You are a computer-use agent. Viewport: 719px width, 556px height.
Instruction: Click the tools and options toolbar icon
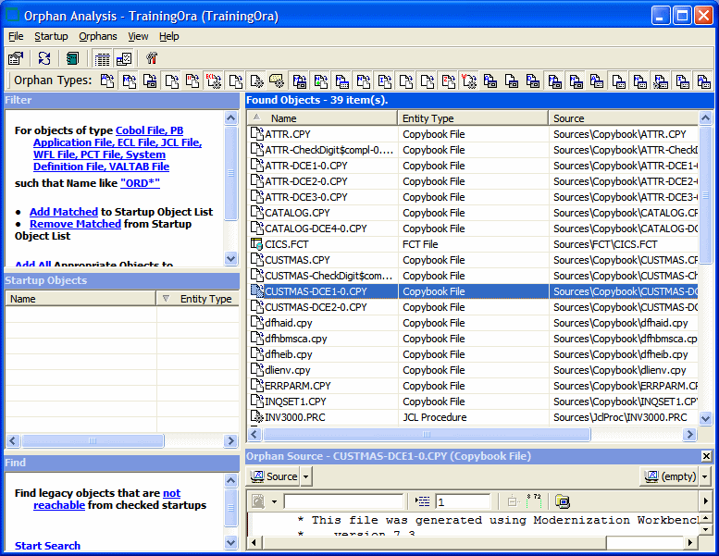[x=152, y=58]
